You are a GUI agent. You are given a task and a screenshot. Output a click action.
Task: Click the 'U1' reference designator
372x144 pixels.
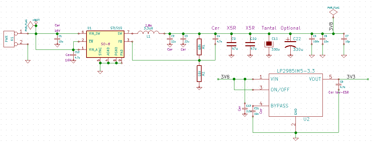[x=89, y=28]
